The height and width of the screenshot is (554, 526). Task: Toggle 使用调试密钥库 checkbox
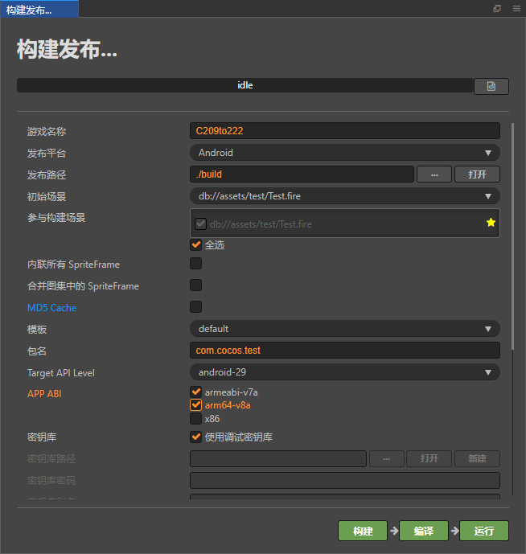tap(195, 437)
